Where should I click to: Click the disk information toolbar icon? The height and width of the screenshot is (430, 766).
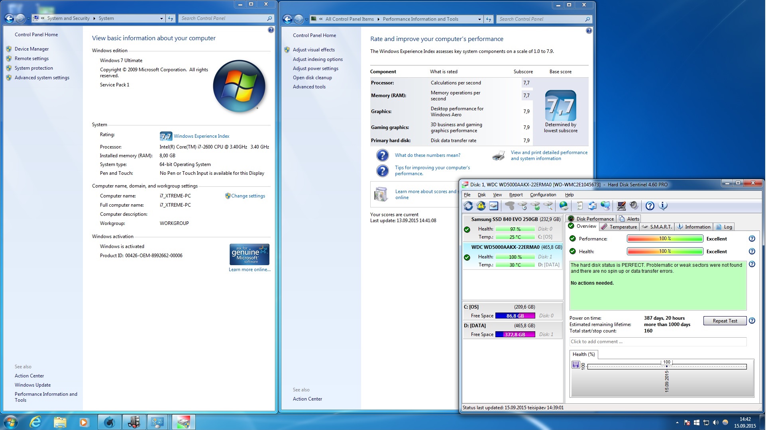coord(494,206)
